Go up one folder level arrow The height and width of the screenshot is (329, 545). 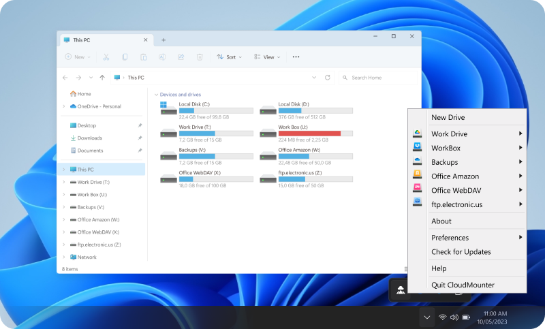102,78
